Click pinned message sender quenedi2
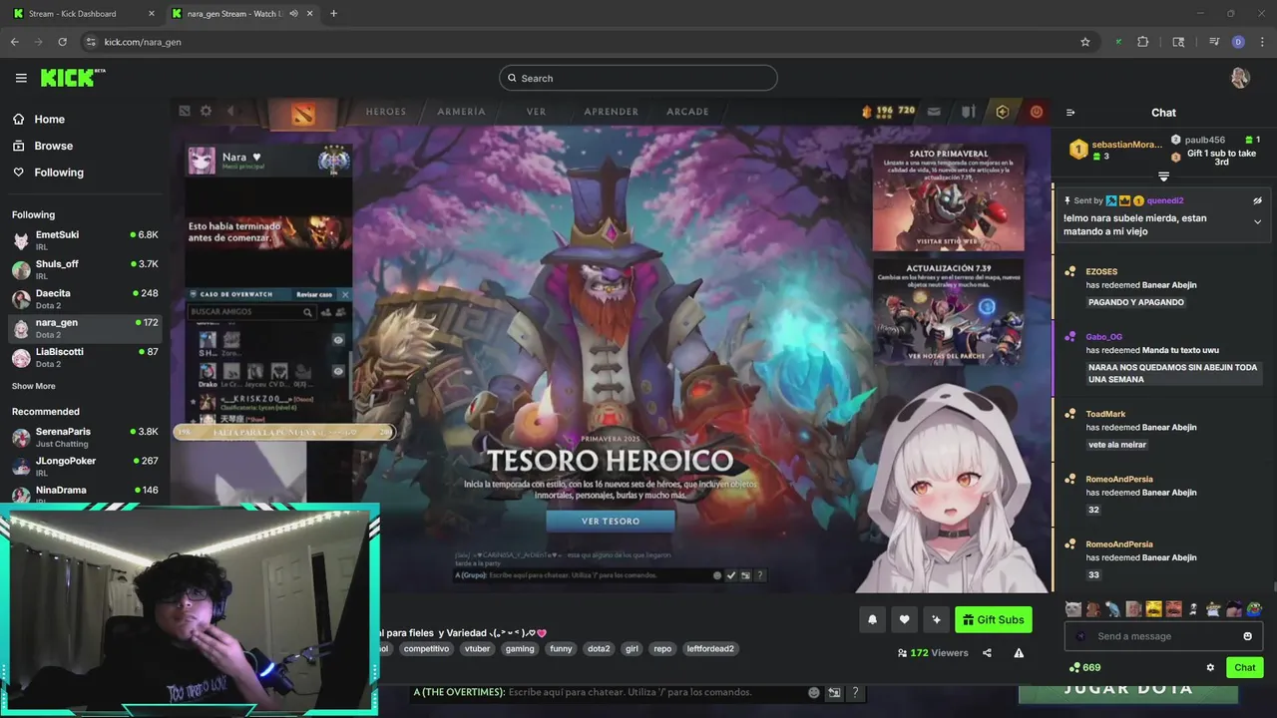Viewport: 1277px width, 718px height. pos(1164,200)
